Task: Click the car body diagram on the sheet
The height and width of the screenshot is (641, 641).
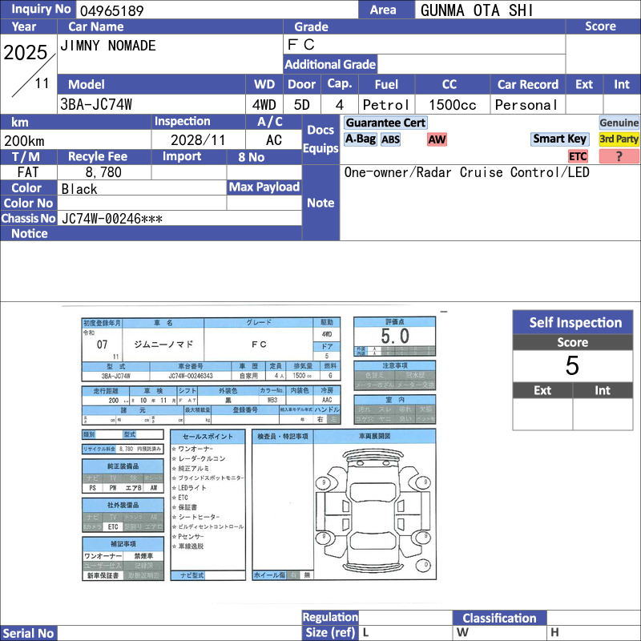Action: (x=374, y=511)
